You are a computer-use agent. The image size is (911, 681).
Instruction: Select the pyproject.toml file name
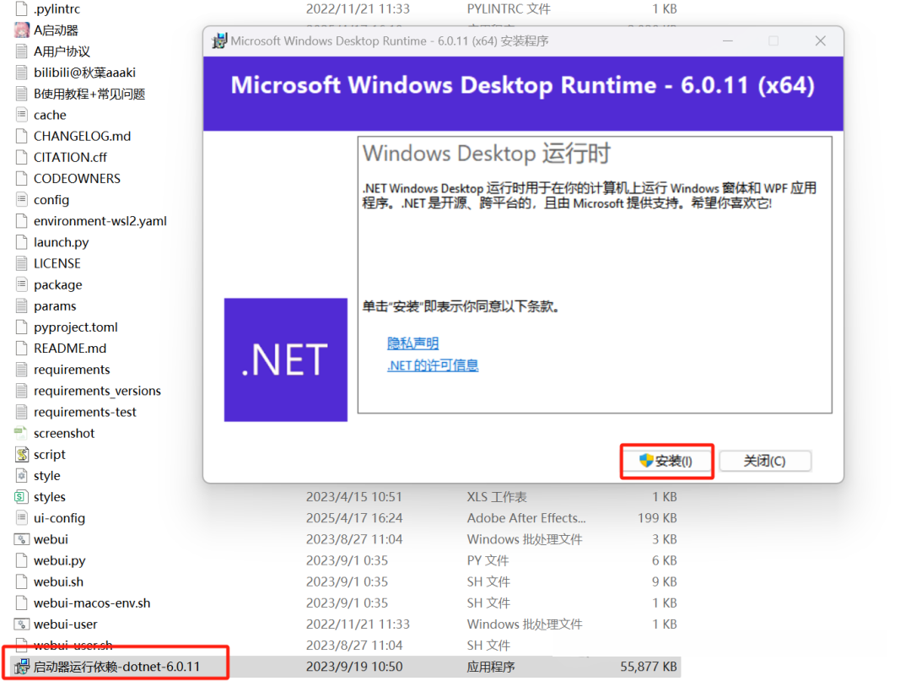(x=76, y=327)
